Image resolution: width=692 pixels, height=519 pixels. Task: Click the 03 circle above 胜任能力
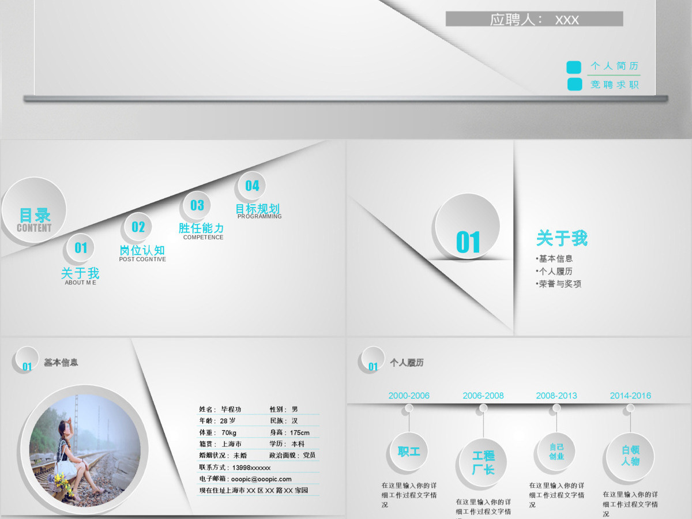point(197,205)
